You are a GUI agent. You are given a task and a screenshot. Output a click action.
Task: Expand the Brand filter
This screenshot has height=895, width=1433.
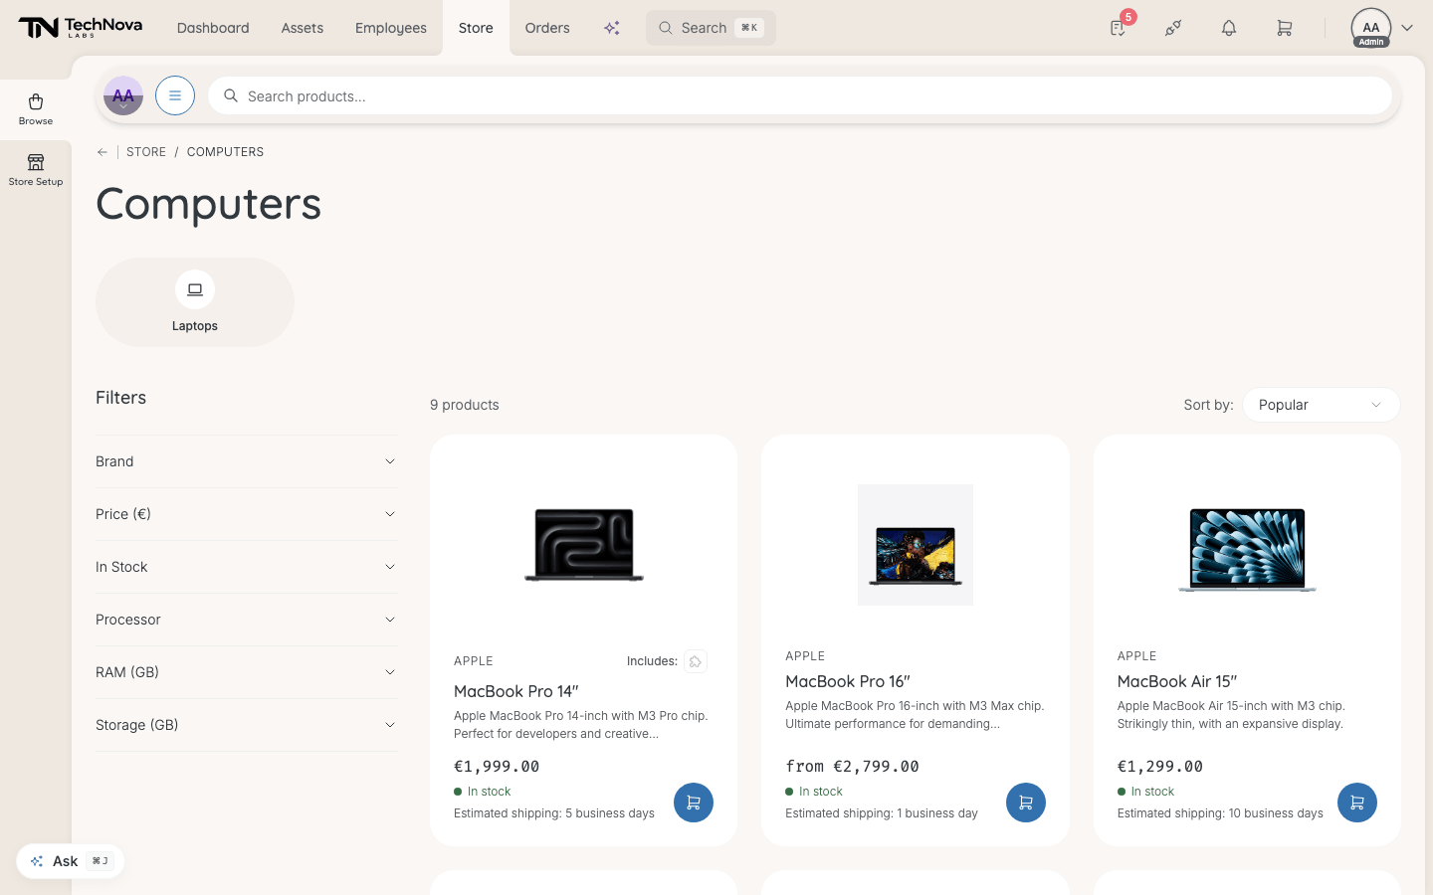click(x=247, y=461)
